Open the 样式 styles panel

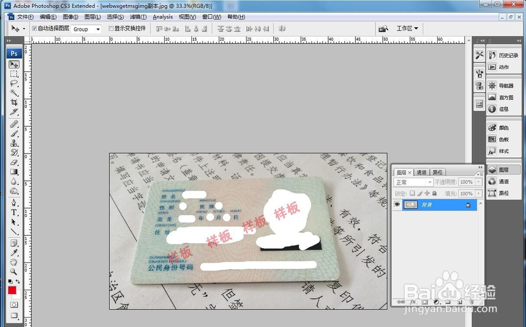504,151
